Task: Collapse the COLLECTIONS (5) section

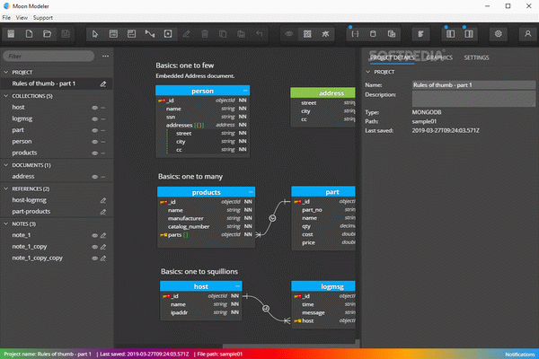Action: click(x=6, y=96)
